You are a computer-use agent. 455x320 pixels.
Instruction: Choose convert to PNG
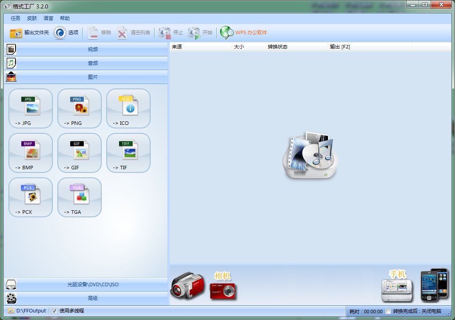pos(80,108)
